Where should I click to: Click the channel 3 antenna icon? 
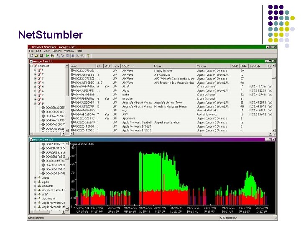coord(39,78)
